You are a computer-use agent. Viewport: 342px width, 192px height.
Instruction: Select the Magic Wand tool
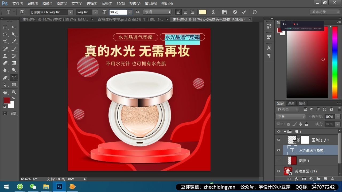(x=14, y=34)
